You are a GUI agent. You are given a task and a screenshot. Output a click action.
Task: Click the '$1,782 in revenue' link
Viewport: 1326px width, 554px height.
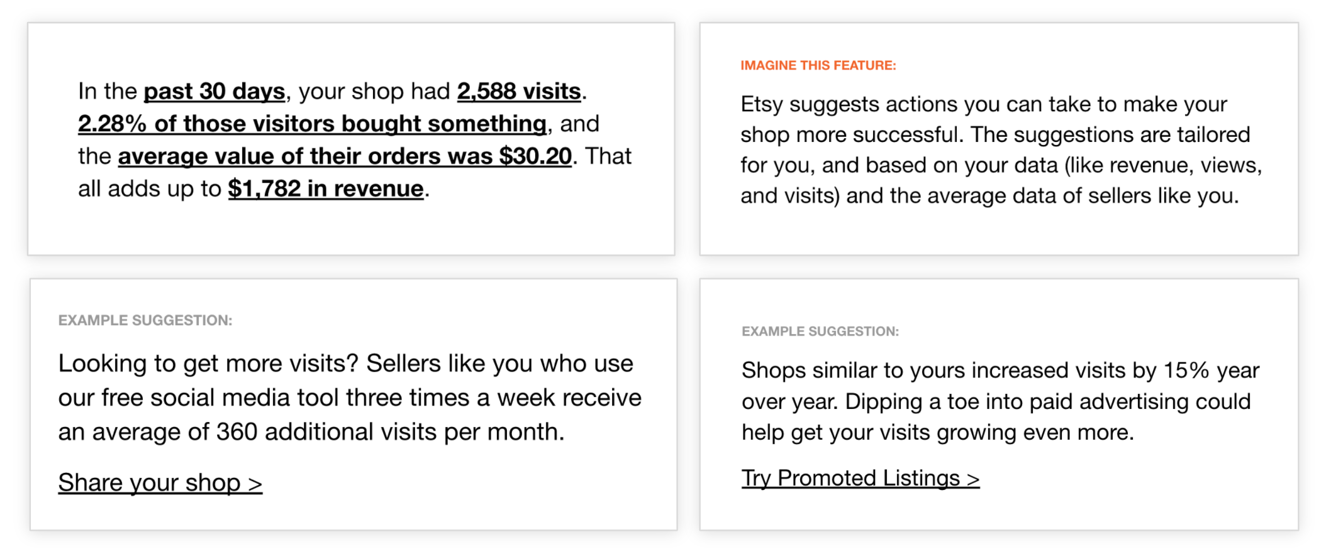pos(326,189)
